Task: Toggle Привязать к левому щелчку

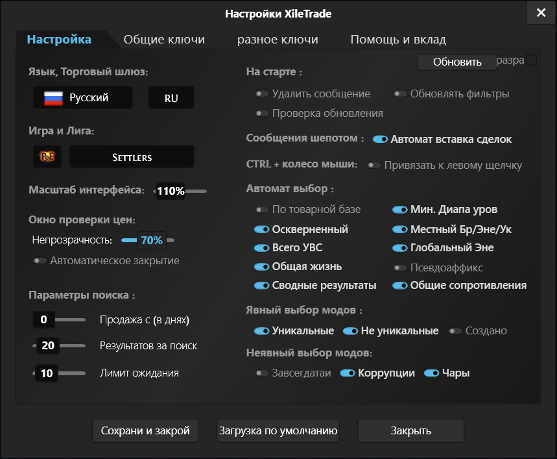Action: tap(374, 166)
